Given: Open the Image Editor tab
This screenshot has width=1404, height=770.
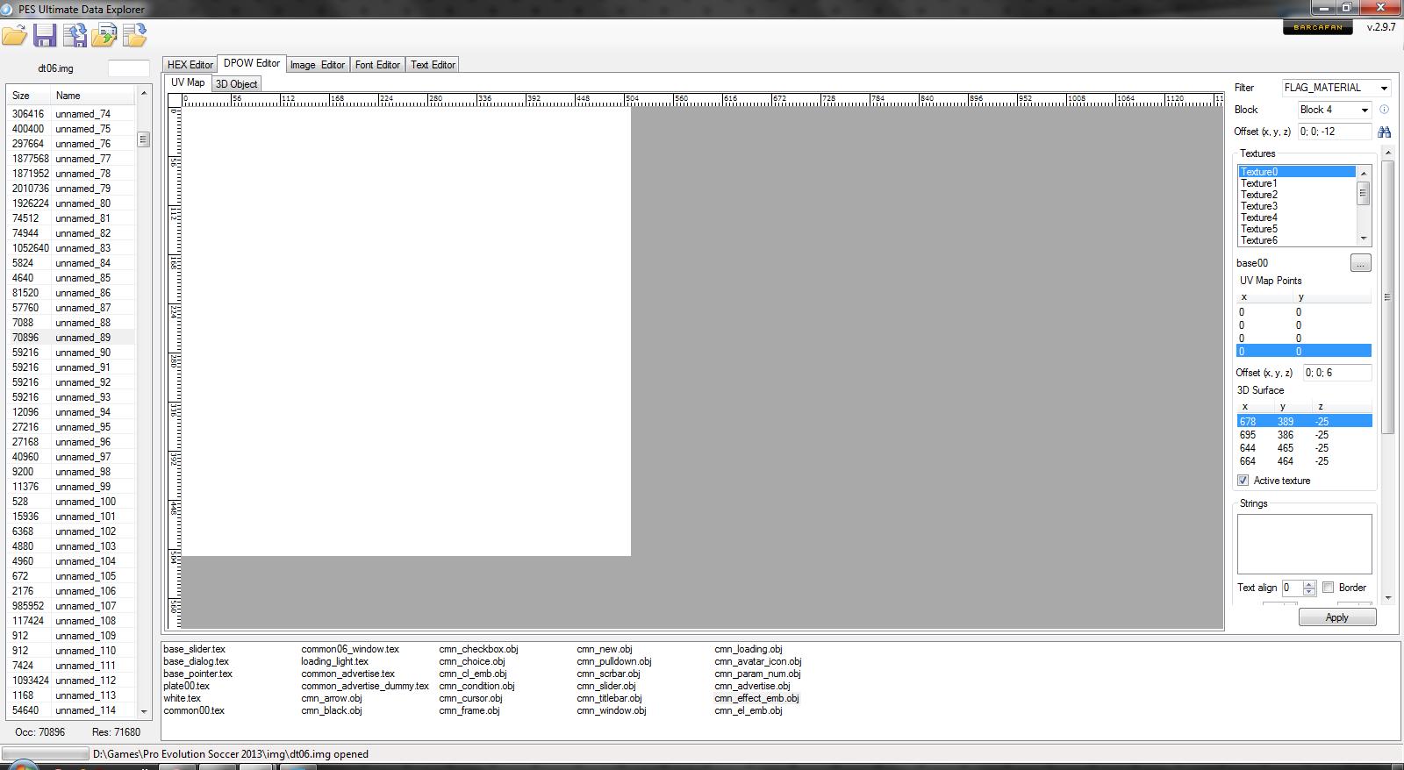Looking at the screenshot, I should pos(318,65).
